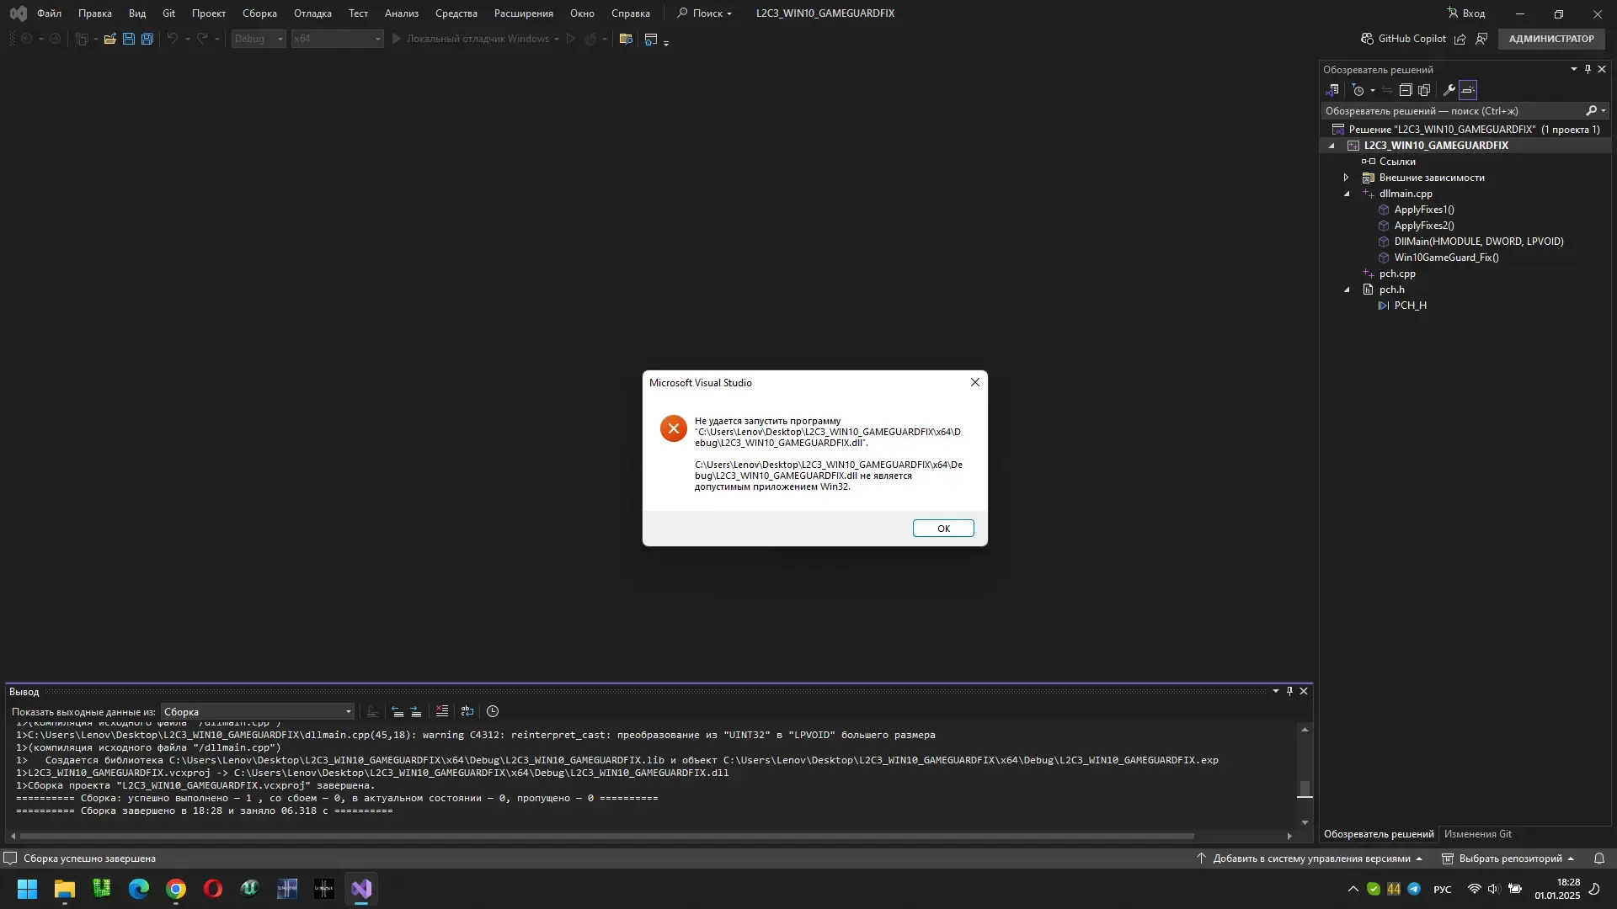The height and width of the screenshot is (909, 1617).
Task: Click the share icon next to GitHub Copilot
Action: [x=1460, y=39]
